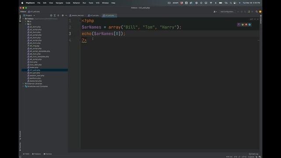Click the menu bar date and time

251,3
